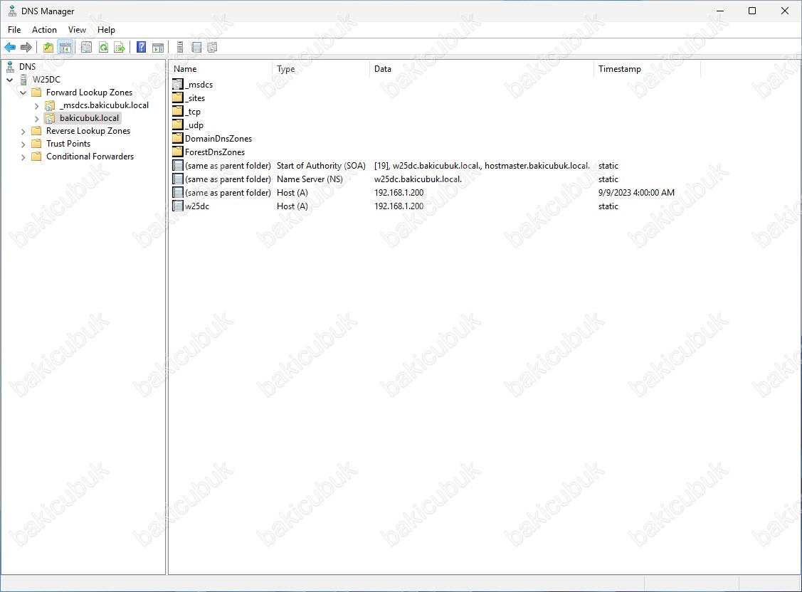Open the Action menu
Viewport: 802px width, 592px height.
(45, 30)
